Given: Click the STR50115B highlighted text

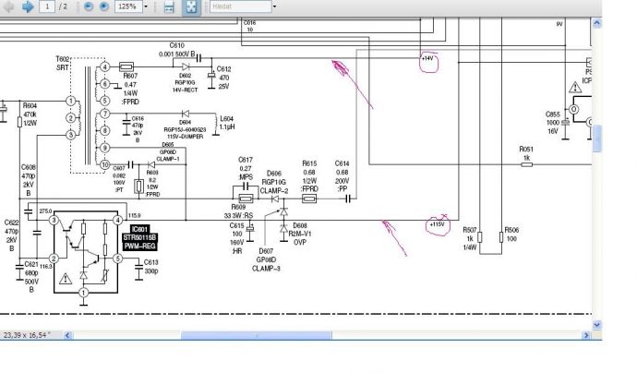Looking at the screenshot, I should tap(139, 237).
